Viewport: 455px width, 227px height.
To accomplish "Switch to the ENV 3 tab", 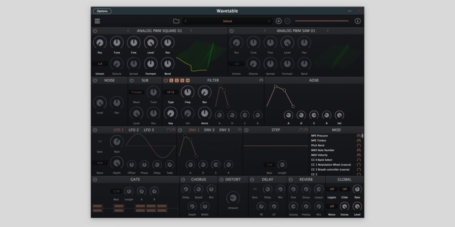I will 224,130.
